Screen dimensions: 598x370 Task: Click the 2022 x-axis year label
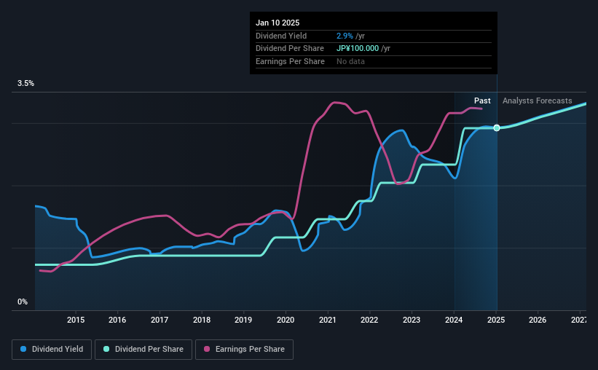369,320
